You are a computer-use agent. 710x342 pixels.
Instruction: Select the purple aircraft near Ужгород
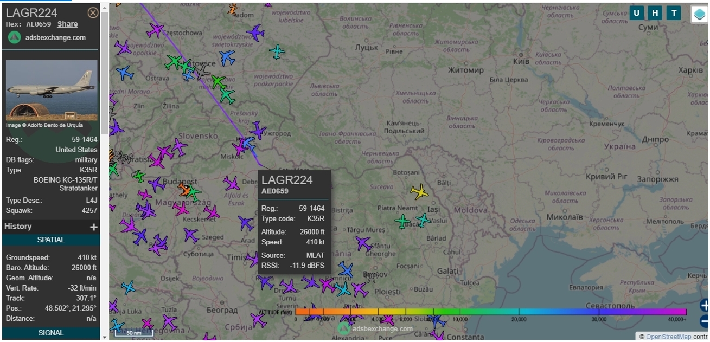[258, 130]
